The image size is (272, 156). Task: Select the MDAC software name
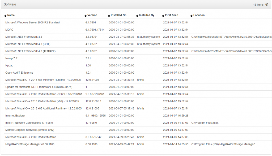[9, 30]
